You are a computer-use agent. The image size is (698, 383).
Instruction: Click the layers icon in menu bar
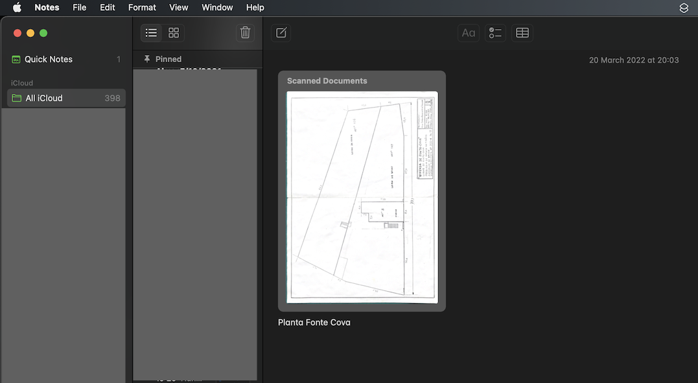point(684,8)
